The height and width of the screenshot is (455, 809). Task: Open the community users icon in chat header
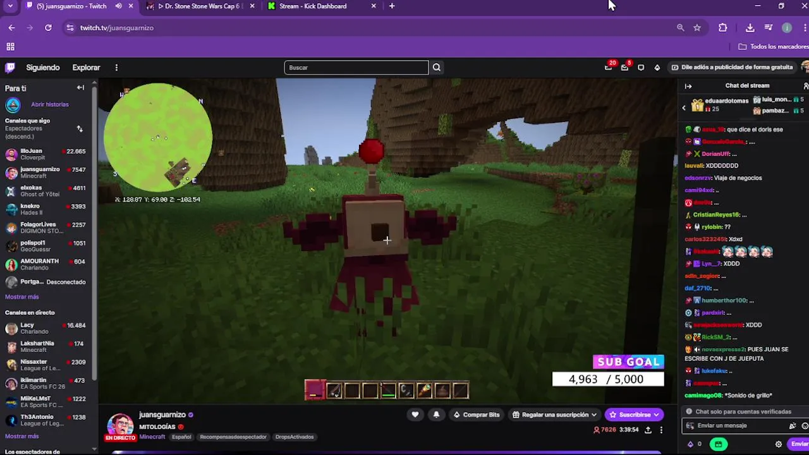806,86
